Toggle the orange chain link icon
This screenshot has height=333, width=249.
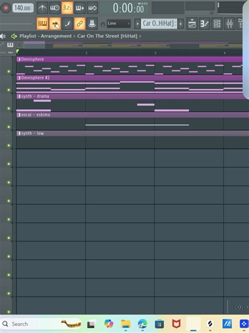80,24
